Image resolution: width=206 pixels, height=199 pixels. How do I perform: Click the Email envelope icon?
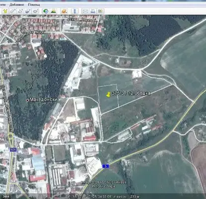click(85, 11)
